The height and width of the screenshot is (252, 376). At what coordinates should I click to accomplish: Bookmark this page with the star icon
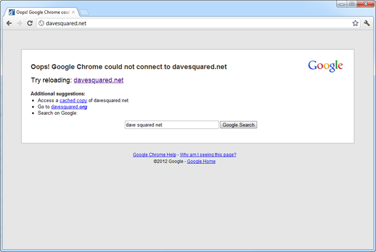click(x=355, y=23)
